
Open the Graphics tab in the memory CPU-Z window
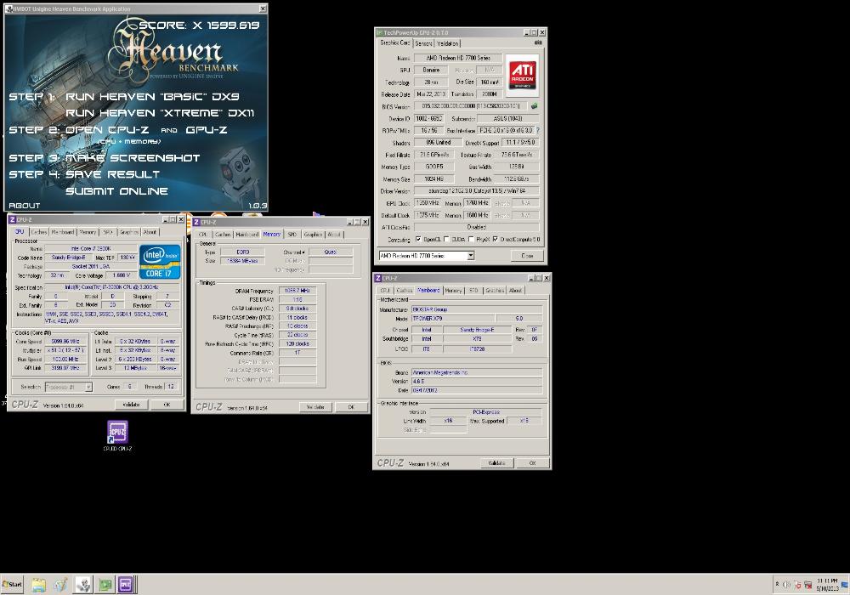(x=313, y=235)
